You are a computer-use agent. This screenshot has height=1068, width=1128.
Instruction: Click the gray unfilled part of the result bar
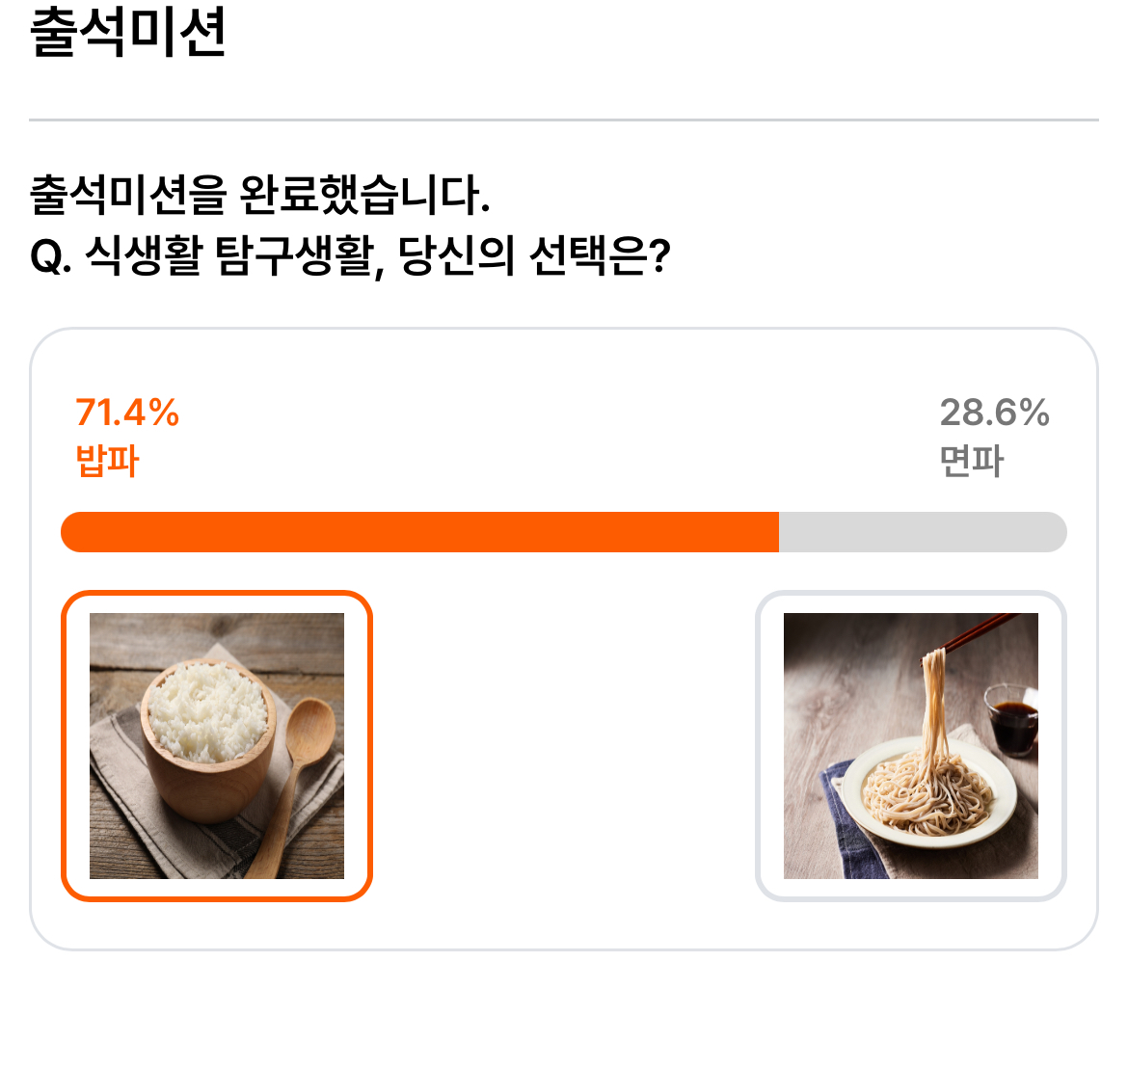[x=923, y=532]
